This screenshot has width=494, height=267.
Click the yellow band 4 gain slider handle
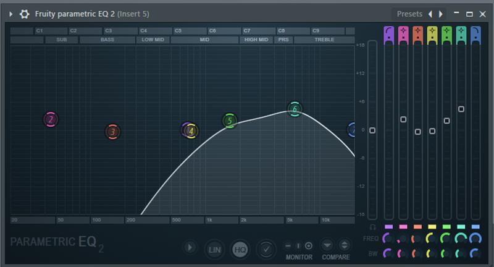(432, 131)
